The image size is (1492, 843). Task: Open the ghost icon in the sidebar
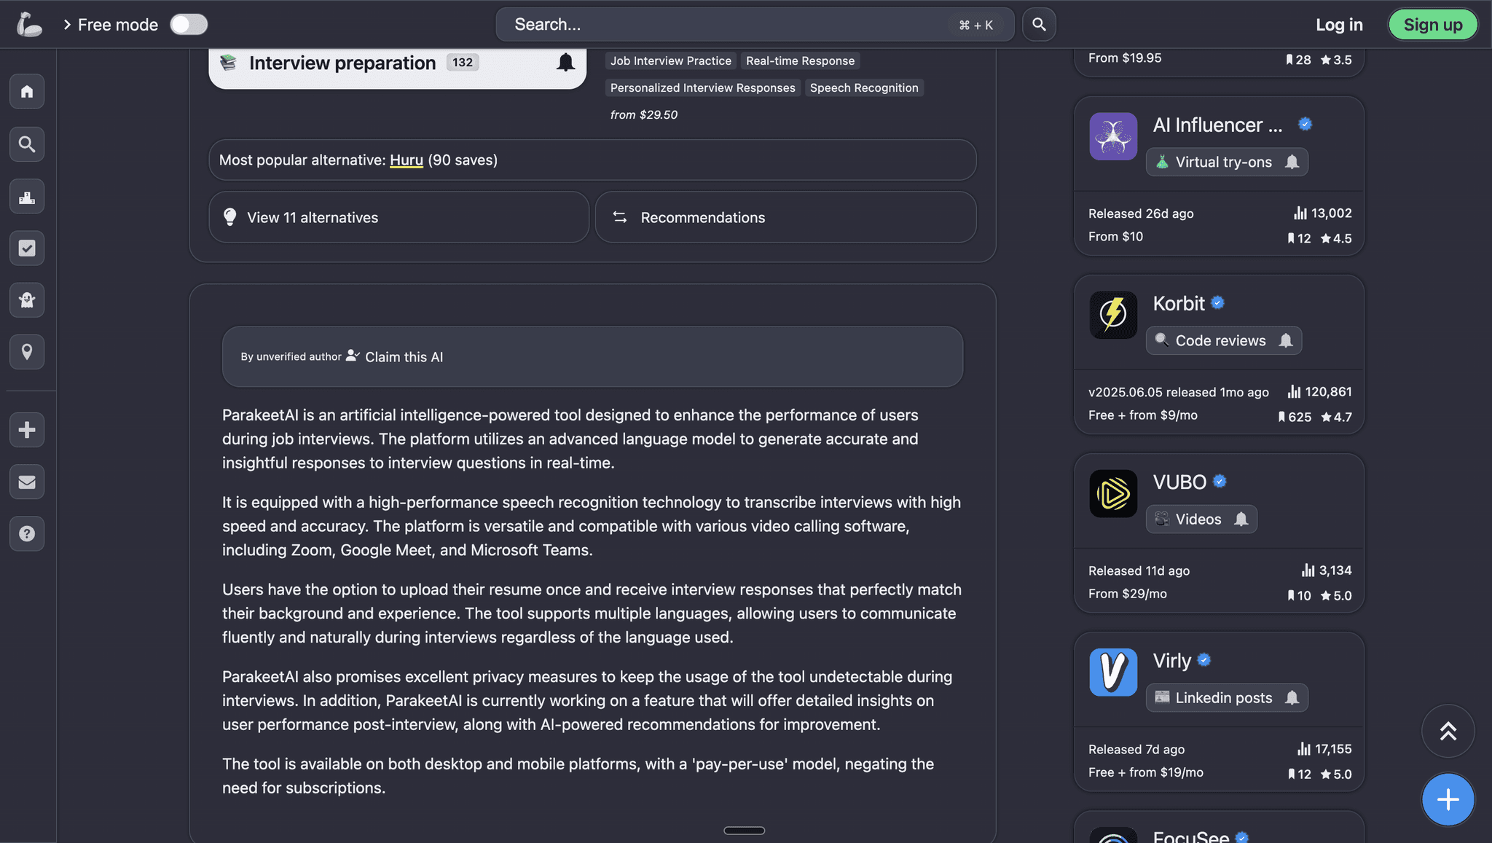(x=27, y=299)
